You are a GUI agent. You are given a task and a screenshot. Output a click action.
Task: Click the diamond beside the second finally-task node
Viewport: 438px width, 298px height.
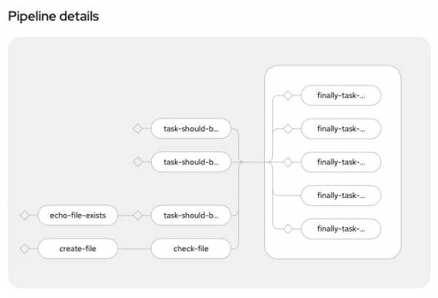288,129
